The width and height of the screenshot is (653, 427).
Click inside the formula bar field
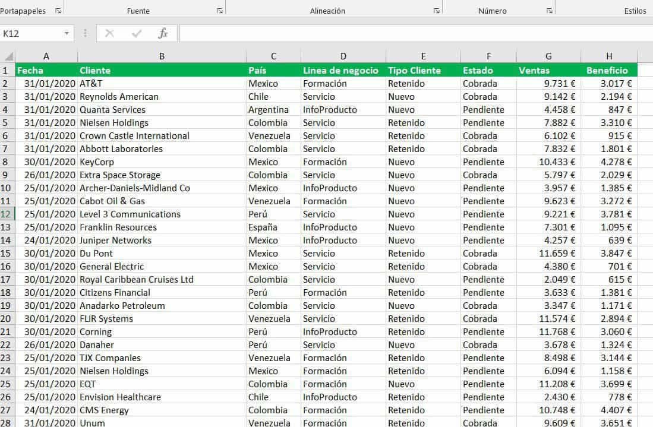pyautogui.click(x=416, y=33)
